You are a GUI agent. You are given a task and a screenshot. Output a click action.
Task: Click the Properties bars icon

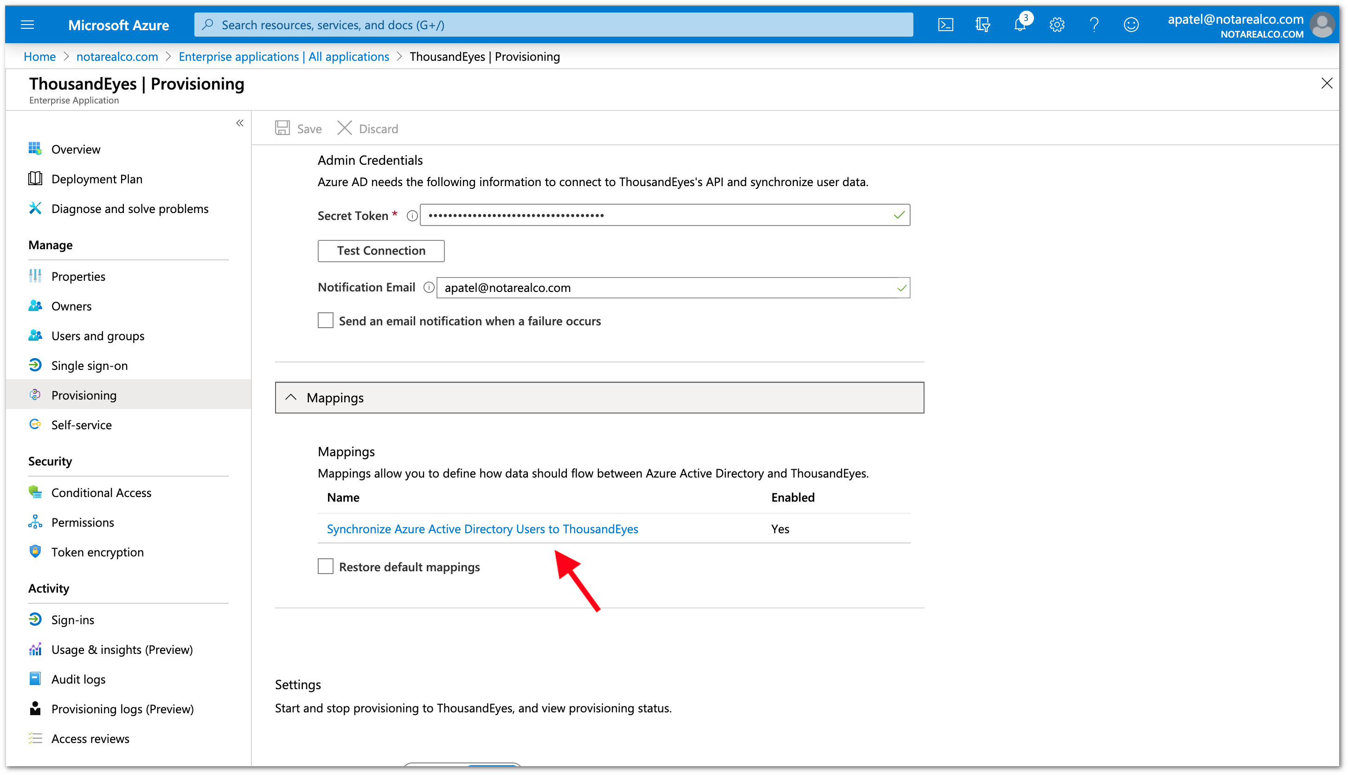(35, 276)
